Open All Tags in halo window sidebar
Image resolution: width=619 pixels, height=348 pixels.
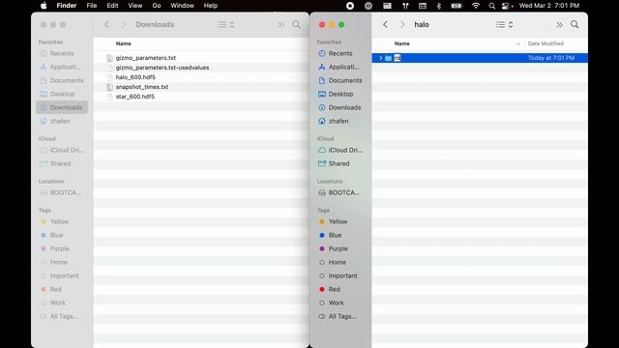click(x=338, y=316)
